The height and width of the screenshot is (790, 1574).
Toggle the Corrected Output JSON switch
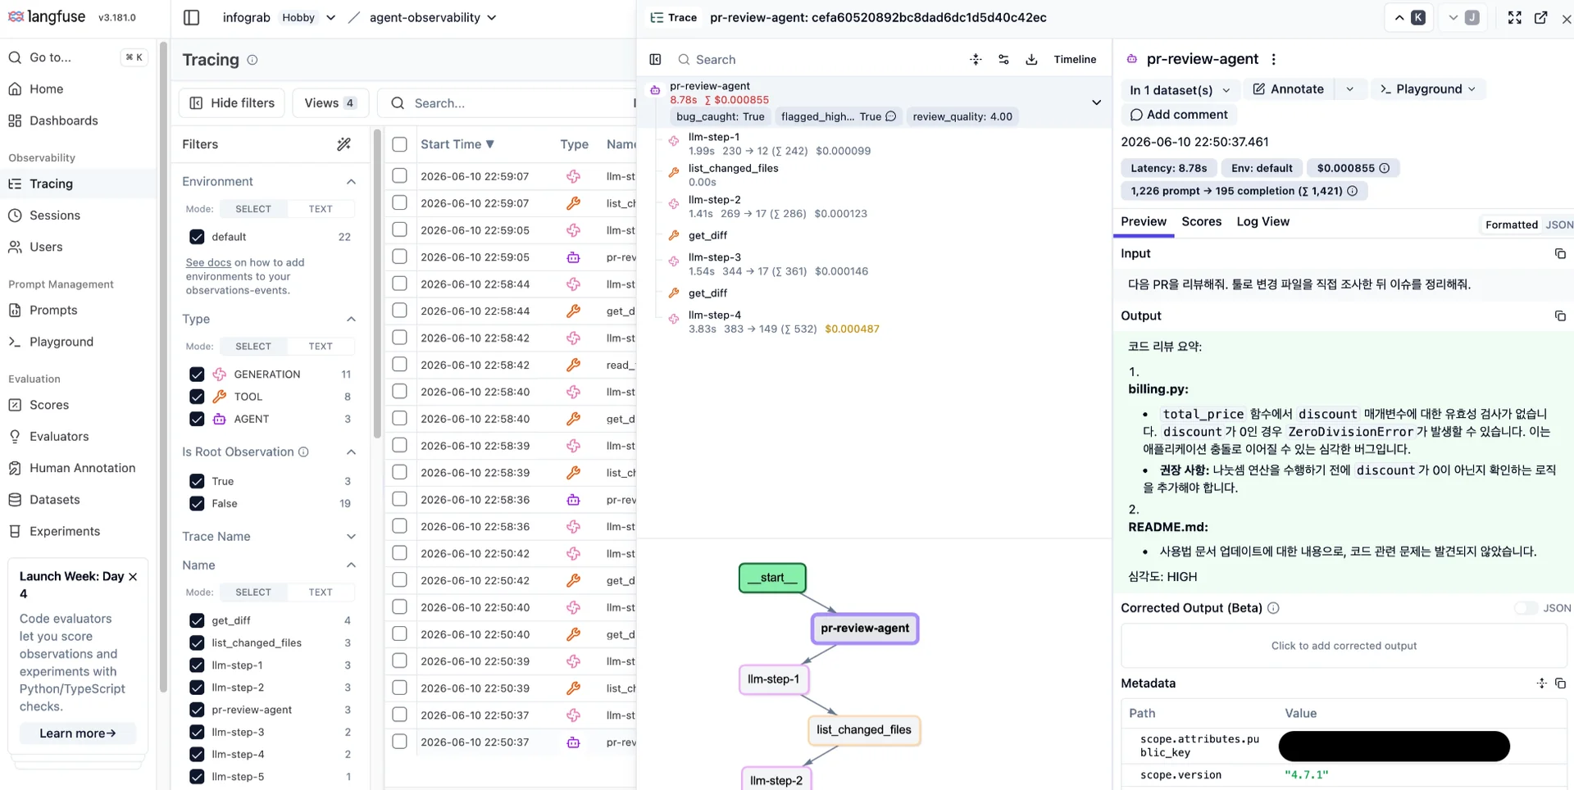(x=1526, y=608)
